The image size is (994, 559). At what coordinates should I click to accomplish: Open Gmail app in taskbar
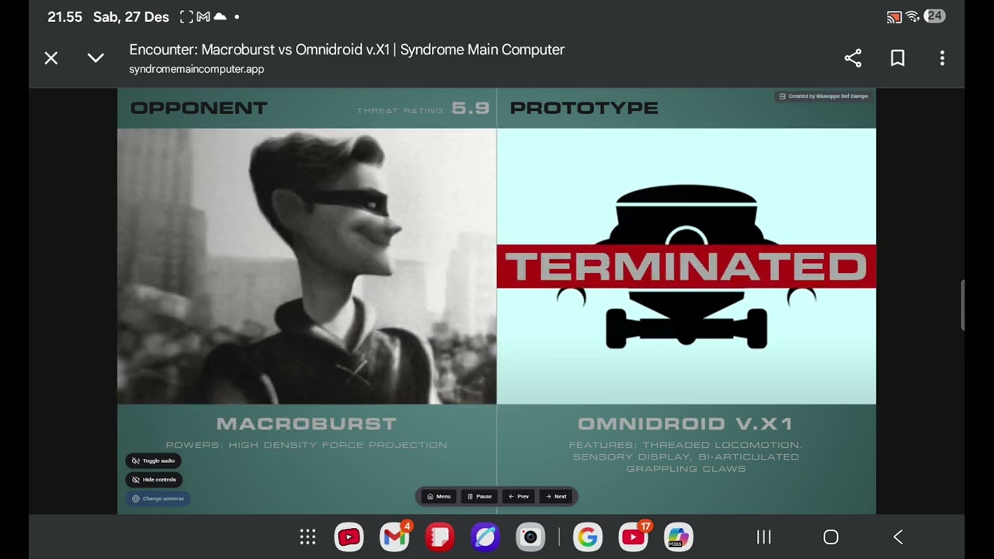394,537
